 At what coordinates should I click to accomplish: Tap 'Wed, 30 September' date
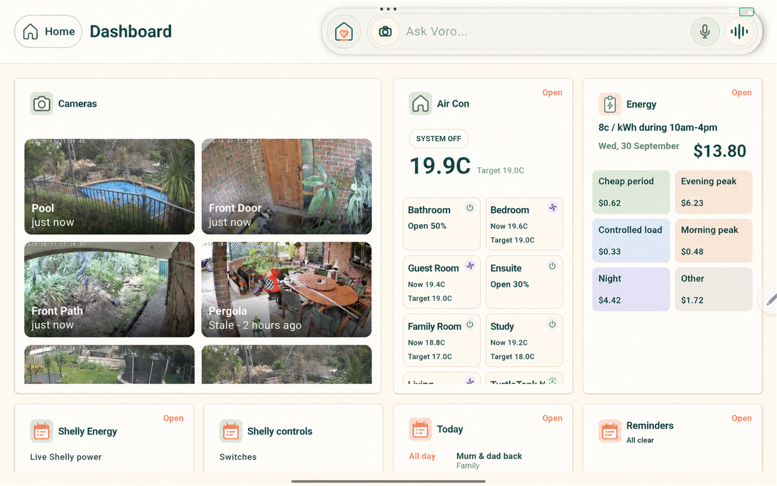(639, 146)
